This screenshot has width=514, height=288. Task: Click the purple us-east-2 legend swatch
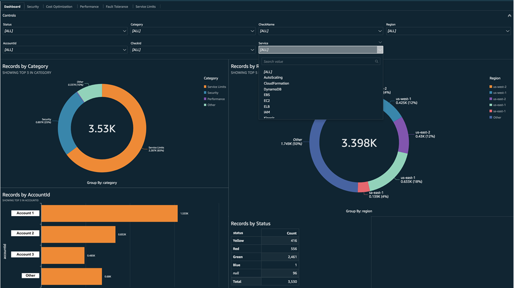491,99
